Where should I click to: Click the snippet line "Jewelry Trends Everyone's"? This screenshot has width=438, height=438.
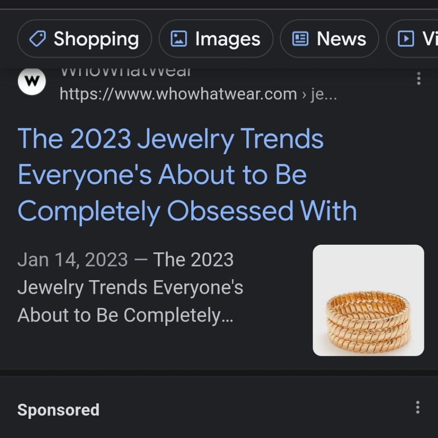coord(130,288)
